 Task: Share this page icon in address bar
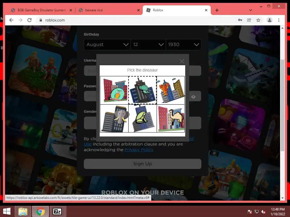pyautogui.click(x=249, y=20)
